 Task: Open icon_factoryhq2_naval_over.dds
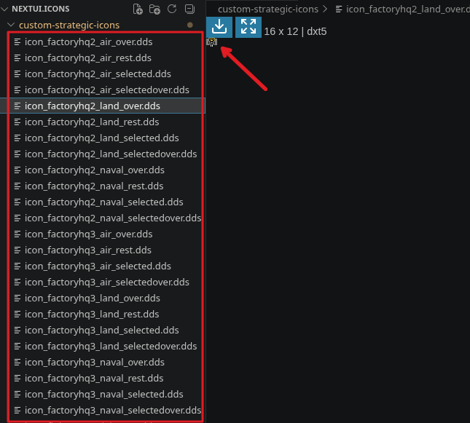click(95, 170)
